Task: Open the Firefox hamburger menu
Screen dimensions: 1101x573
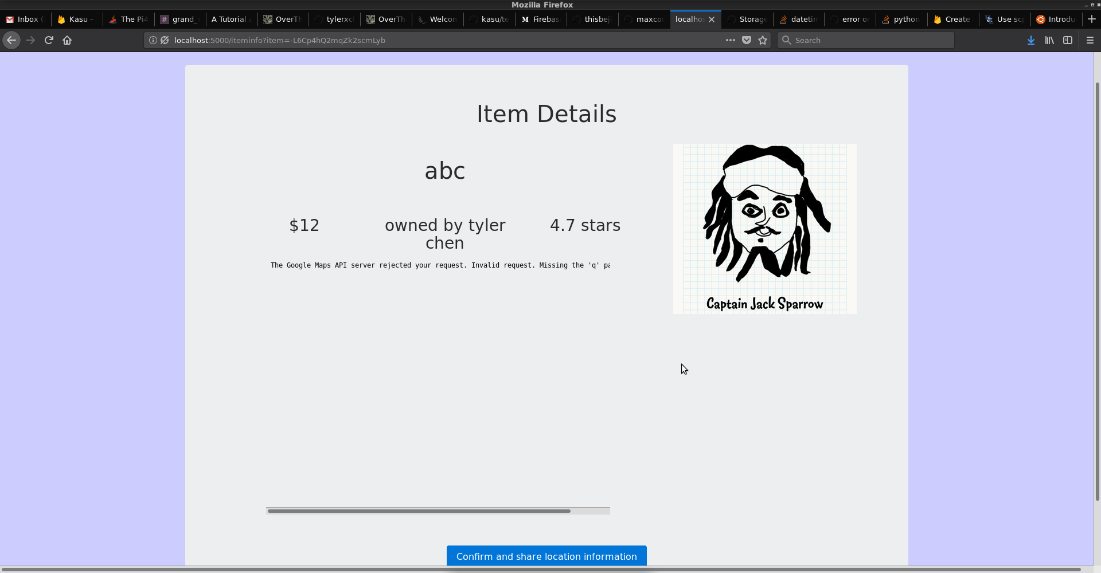Action: 1090,40
